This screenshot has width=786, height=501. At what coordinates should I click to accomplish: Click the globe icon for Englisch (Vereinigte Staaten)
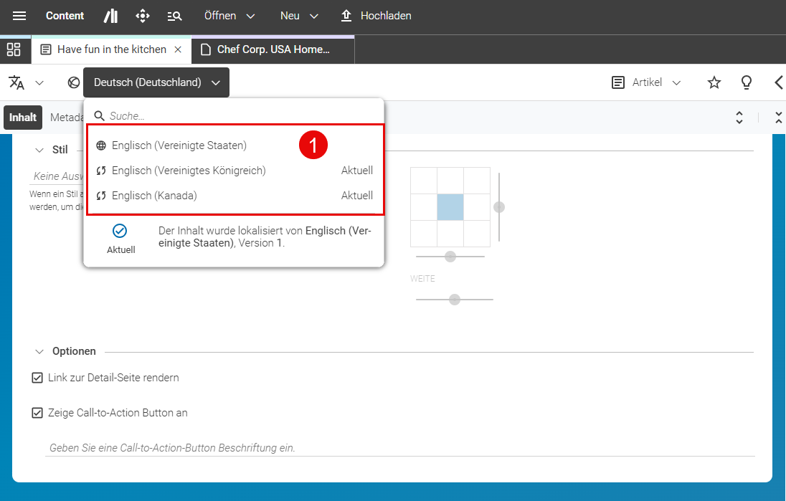pos(100,145)
